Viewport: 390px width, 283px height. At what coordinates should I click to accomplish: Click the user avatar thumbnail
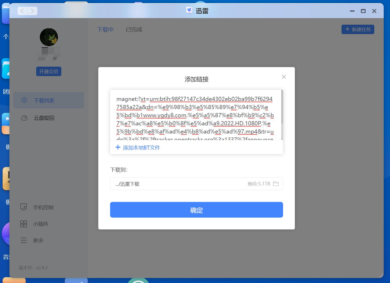click(x=49, y=37)
